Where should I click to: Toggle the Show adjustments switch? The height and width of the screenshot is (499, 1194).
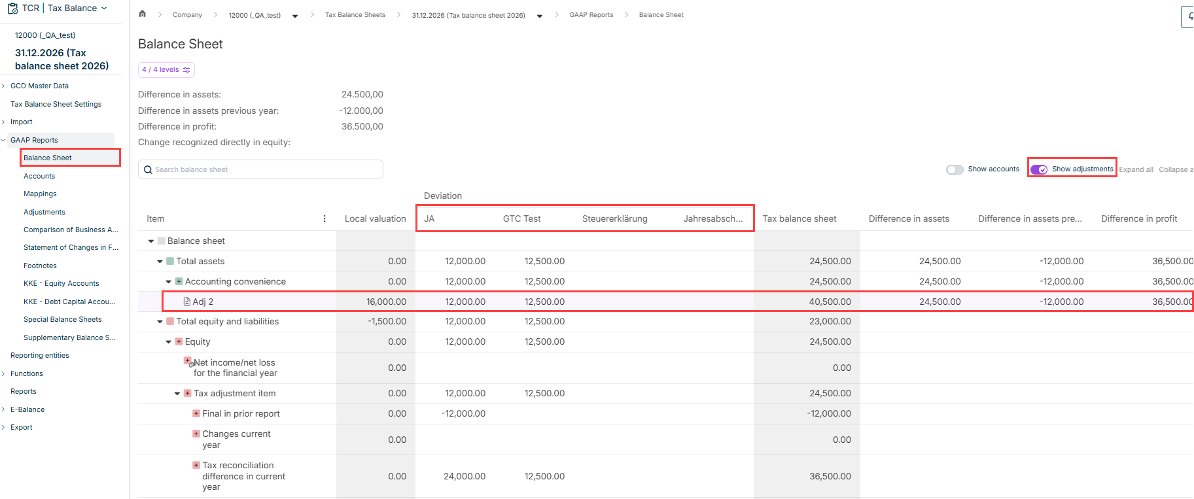pos(1039,169)
